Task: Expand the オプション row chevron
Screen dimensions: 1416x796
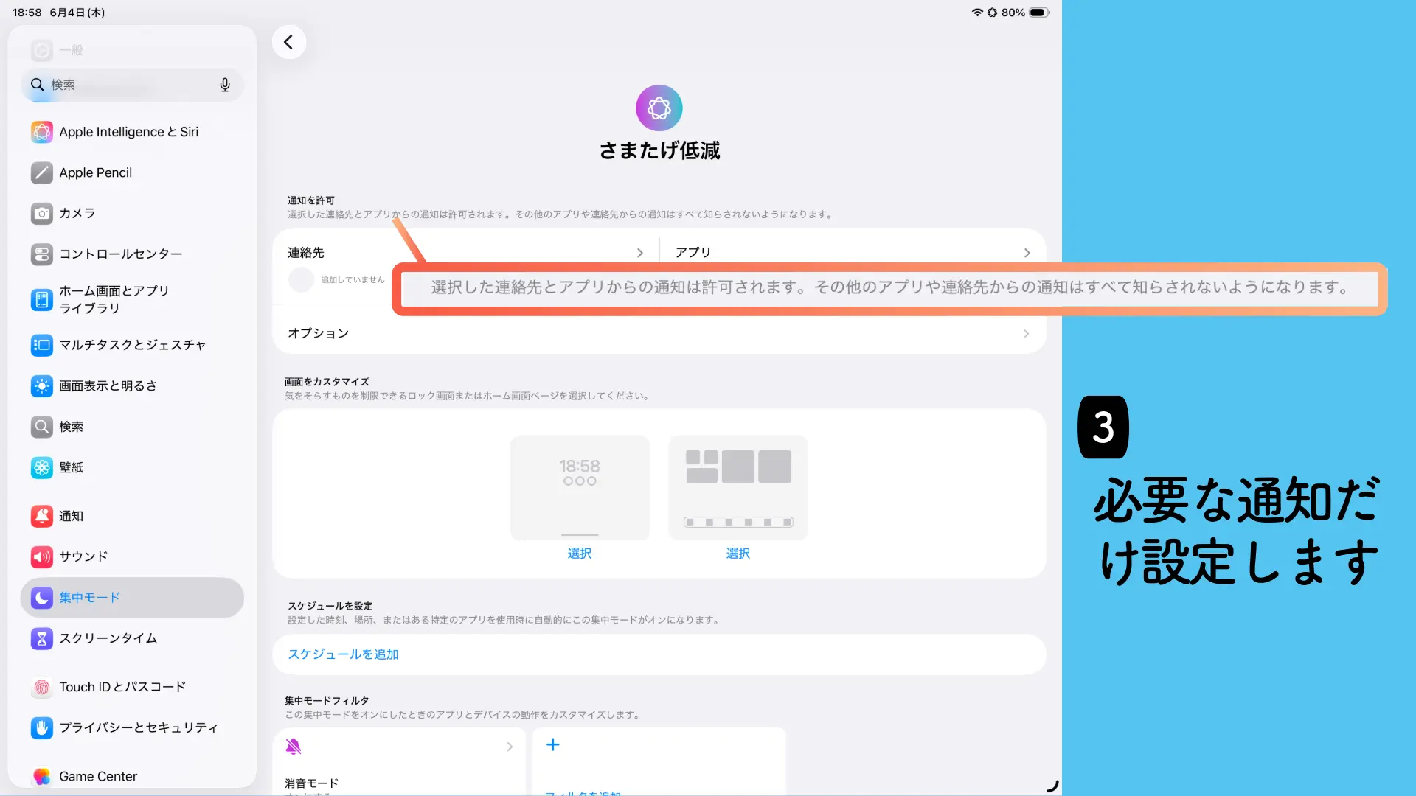Action: (1026, 334)
